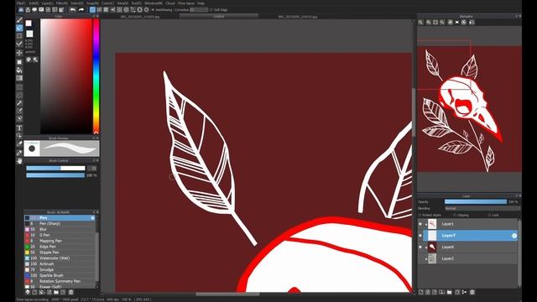
Task: Create a new layer in Layer panel
Action: coord(421,292)
